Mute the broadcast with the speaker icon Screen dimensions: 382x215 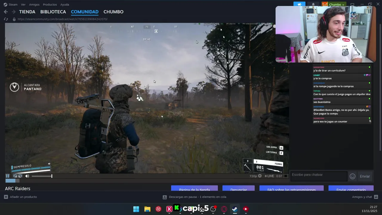click(27, 176)
